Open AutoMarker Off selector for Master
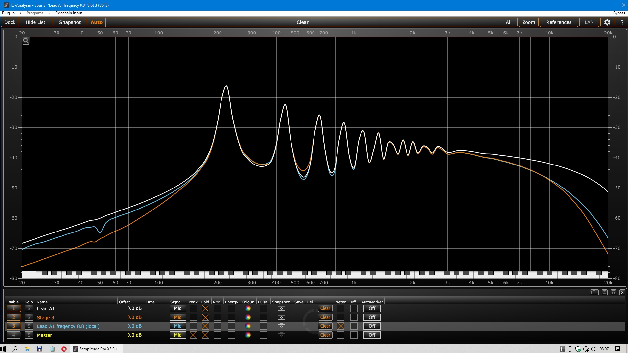The width and height of the screenshot is (628, 353). point(372,335)
